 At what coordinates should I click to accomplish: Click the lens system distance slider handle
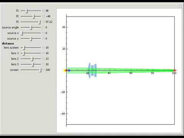point(24,48)
